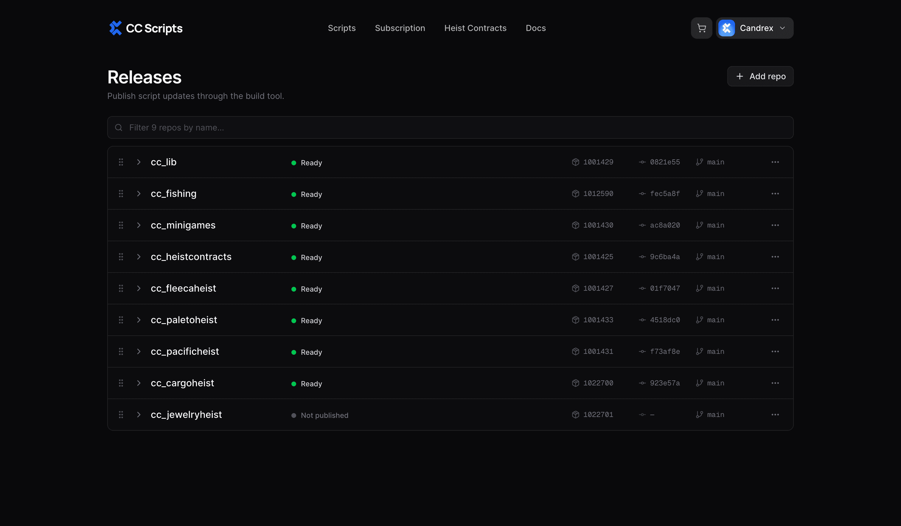This screenshot has height=526, width=901.
Task: Click the commit icon beside fec5a8f
Action: click(x=642, y=193)
